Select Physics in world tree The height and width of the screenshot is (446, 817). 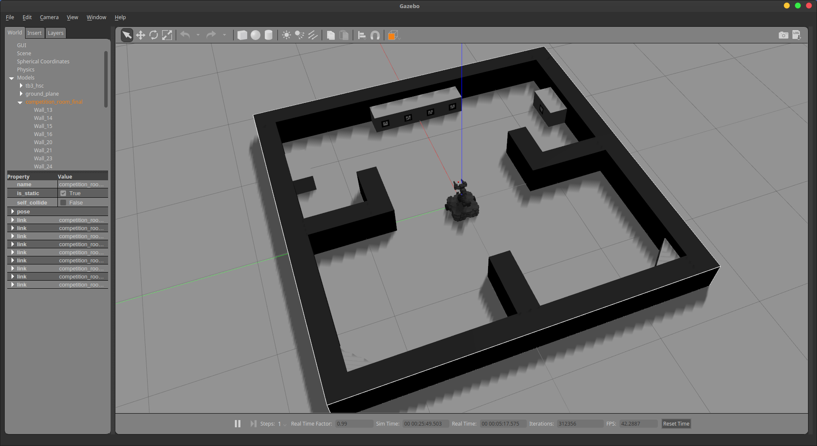click(26, 70)
